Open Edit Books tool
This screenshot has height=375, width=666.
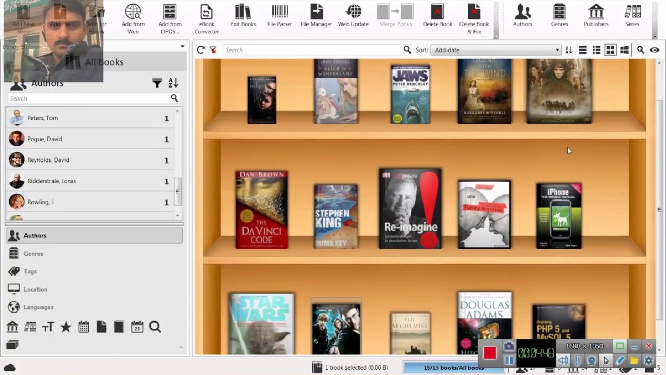click(243, 16)
